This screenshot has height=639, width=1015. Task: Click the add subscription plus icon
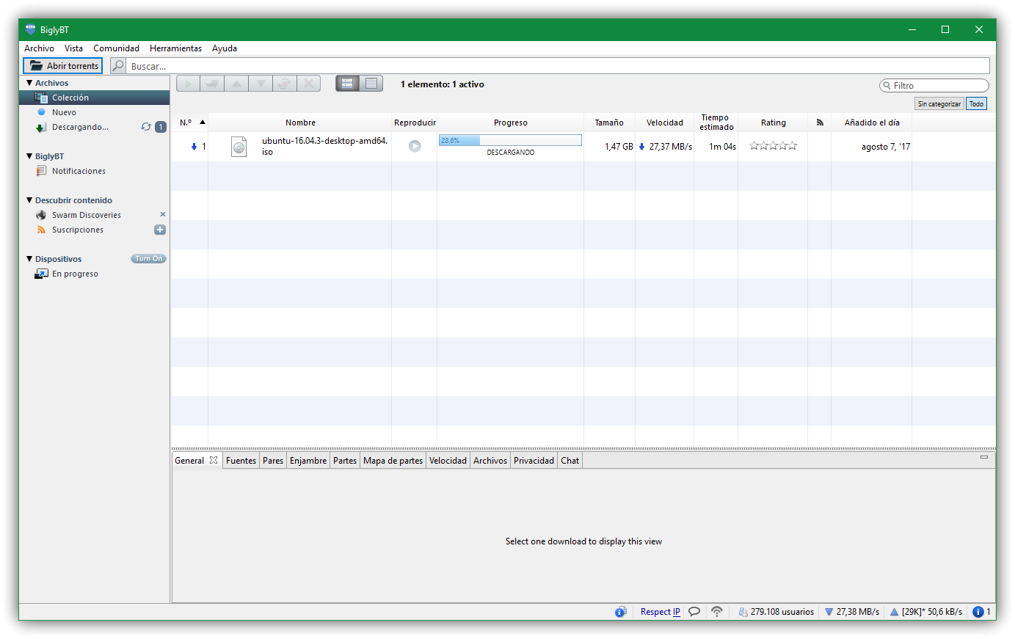click(x=160, y=230)
